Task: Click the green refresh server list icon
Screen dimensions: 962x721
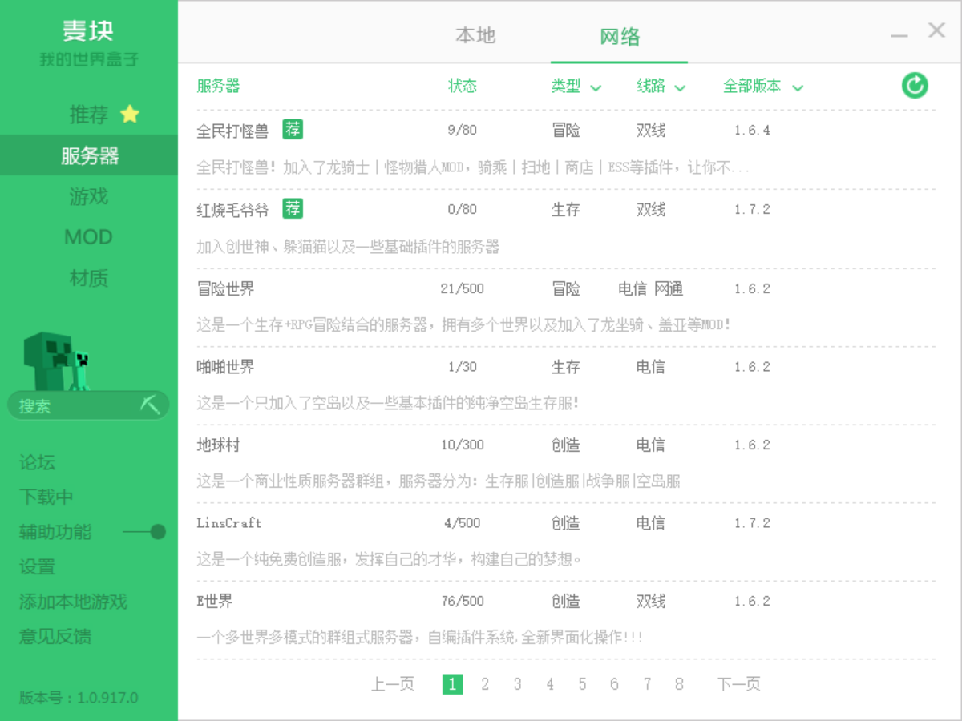Action: (x=915, y=85)
